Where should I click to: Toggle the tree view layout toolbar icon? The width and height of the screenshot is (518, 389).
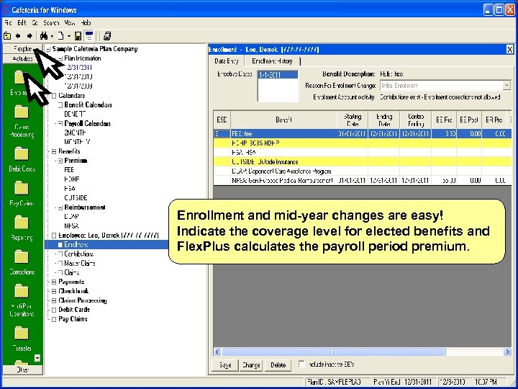tap(89, 36)
